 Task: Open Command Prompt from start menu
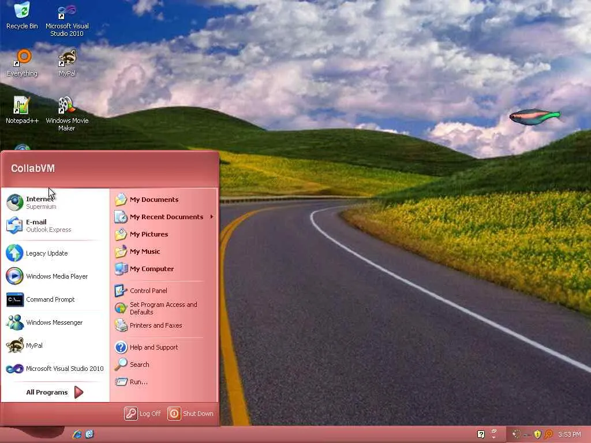[x=55, y=299]
